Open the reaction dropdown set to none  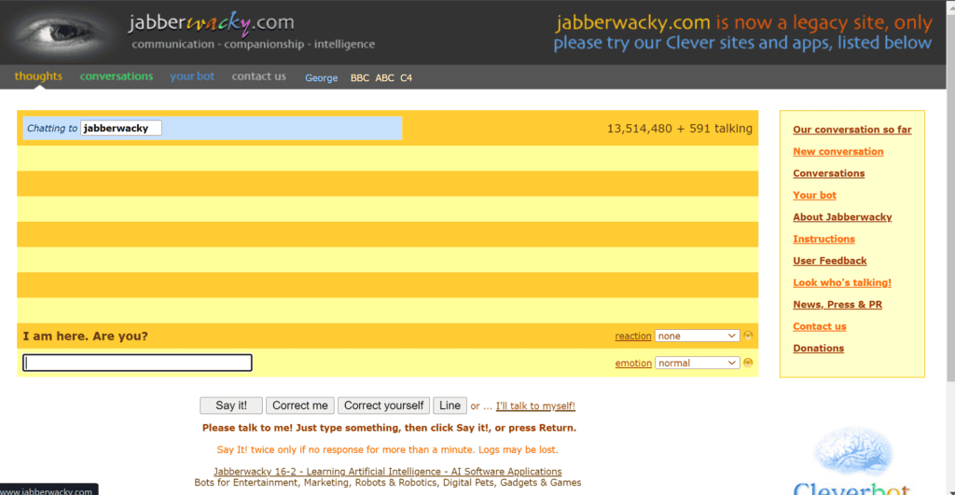[x=697, y=336]
